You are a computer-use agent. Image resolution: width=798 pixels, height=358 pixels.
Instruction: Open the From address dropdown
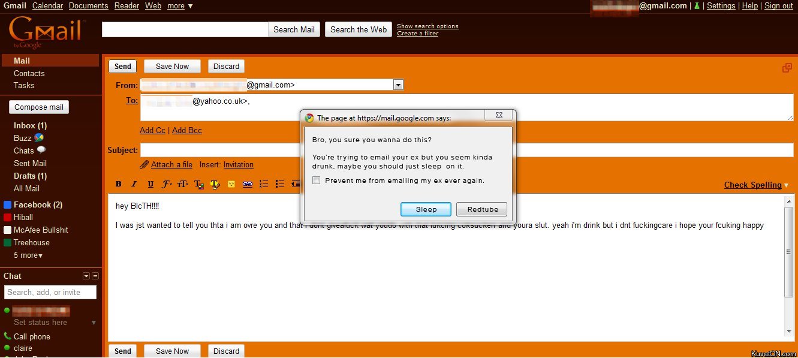pyautogui.click(x=399, y=85)
